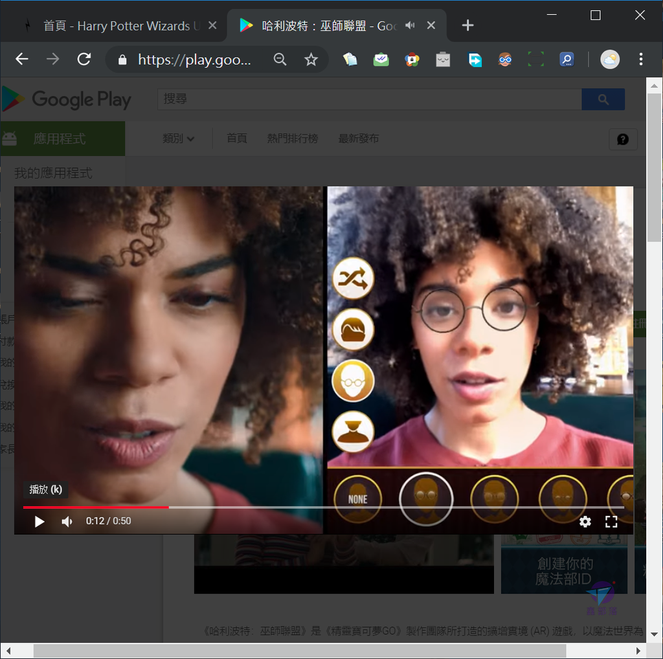663x659 pixels.
Task: Open the green screenshot frame extension
Action: [x=535, y=59]
